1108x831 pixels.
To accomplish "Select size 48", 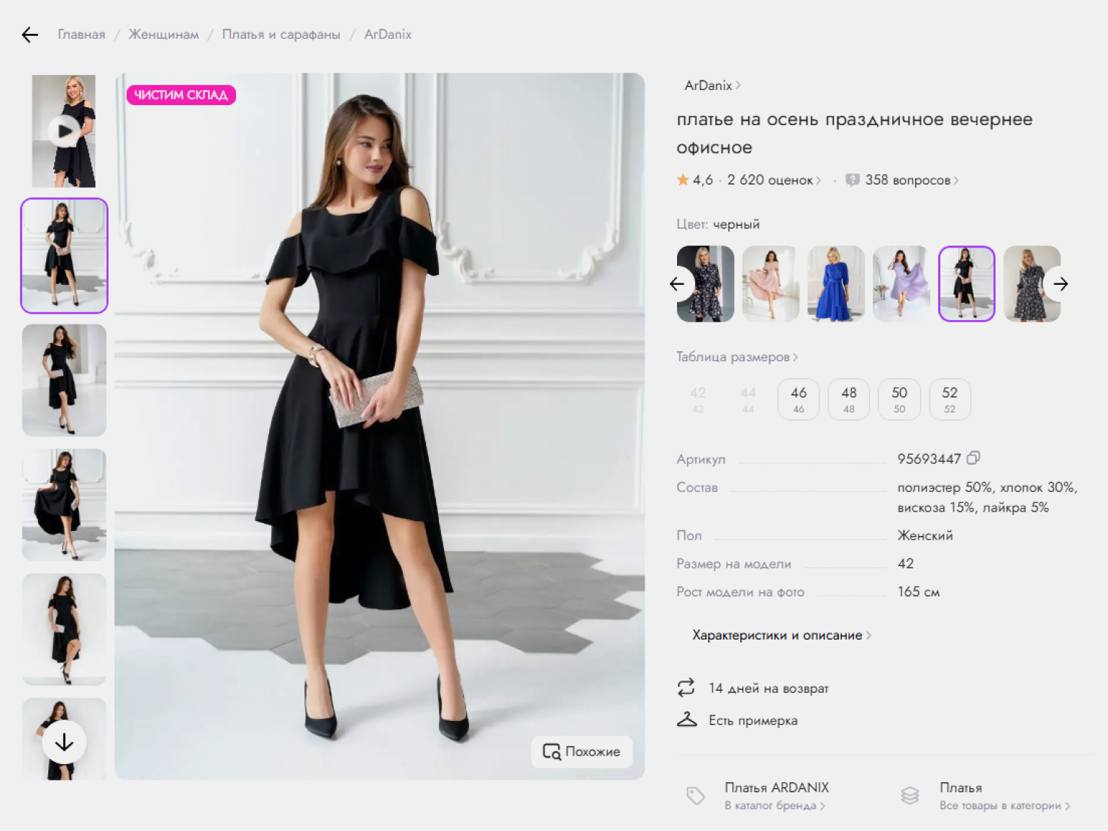I will (x=848, y=399).
